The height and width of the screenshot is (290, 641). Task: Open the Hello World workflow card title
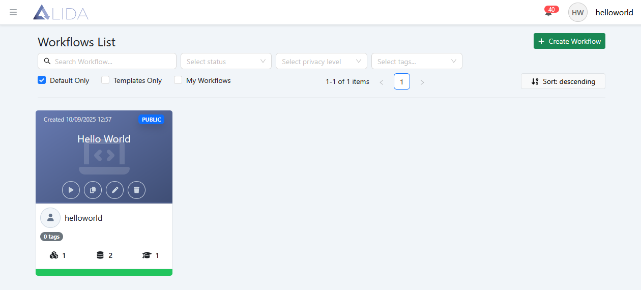tap(104, 139)
